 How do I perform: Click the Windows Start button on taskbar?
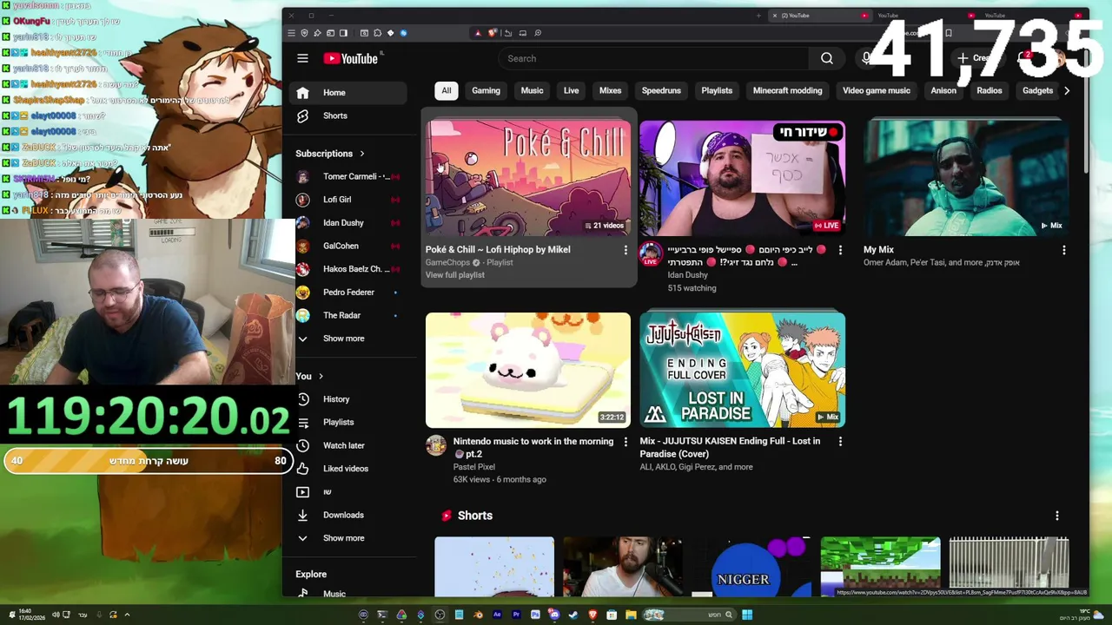[x=747, y=615]
